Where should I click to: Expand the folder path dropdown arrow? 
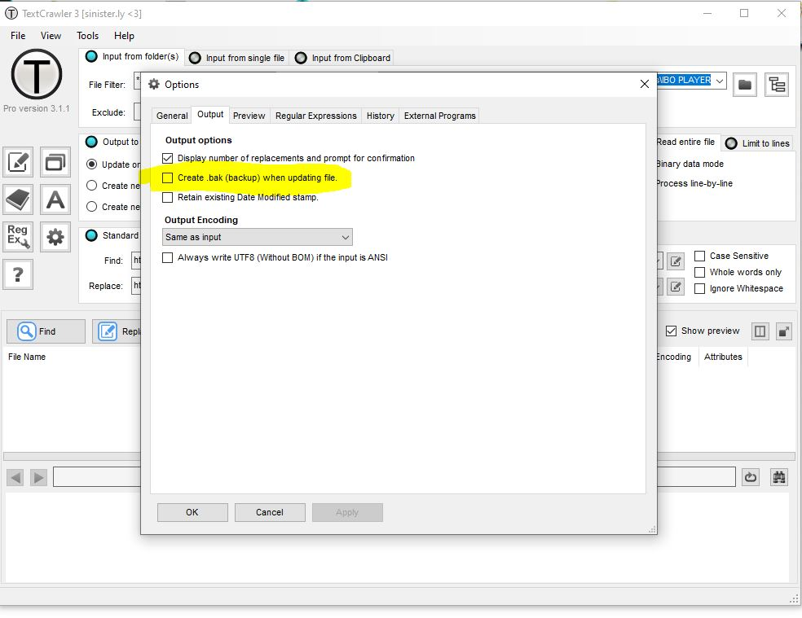click(x=719, y=81)
